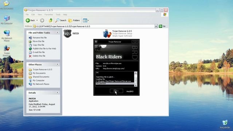
Task: Click the Forward navigation button
Action: coord(42,20)
